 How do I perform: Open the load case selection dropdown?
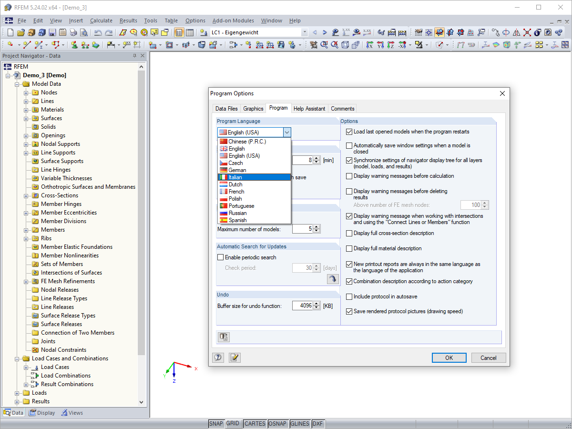point(304,32)
